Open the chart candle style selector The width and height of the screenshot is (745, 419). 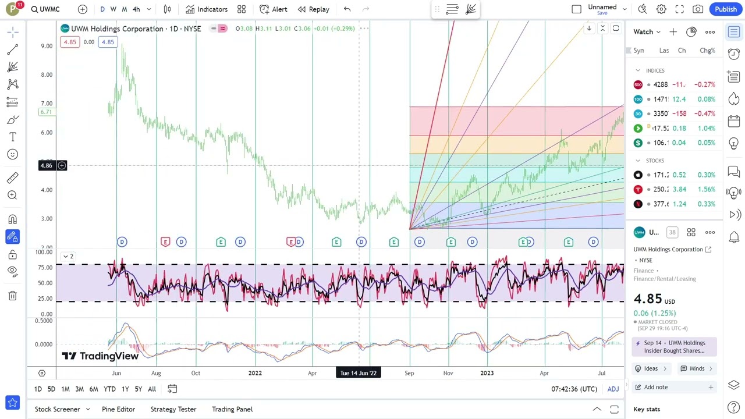coord(167,9)
